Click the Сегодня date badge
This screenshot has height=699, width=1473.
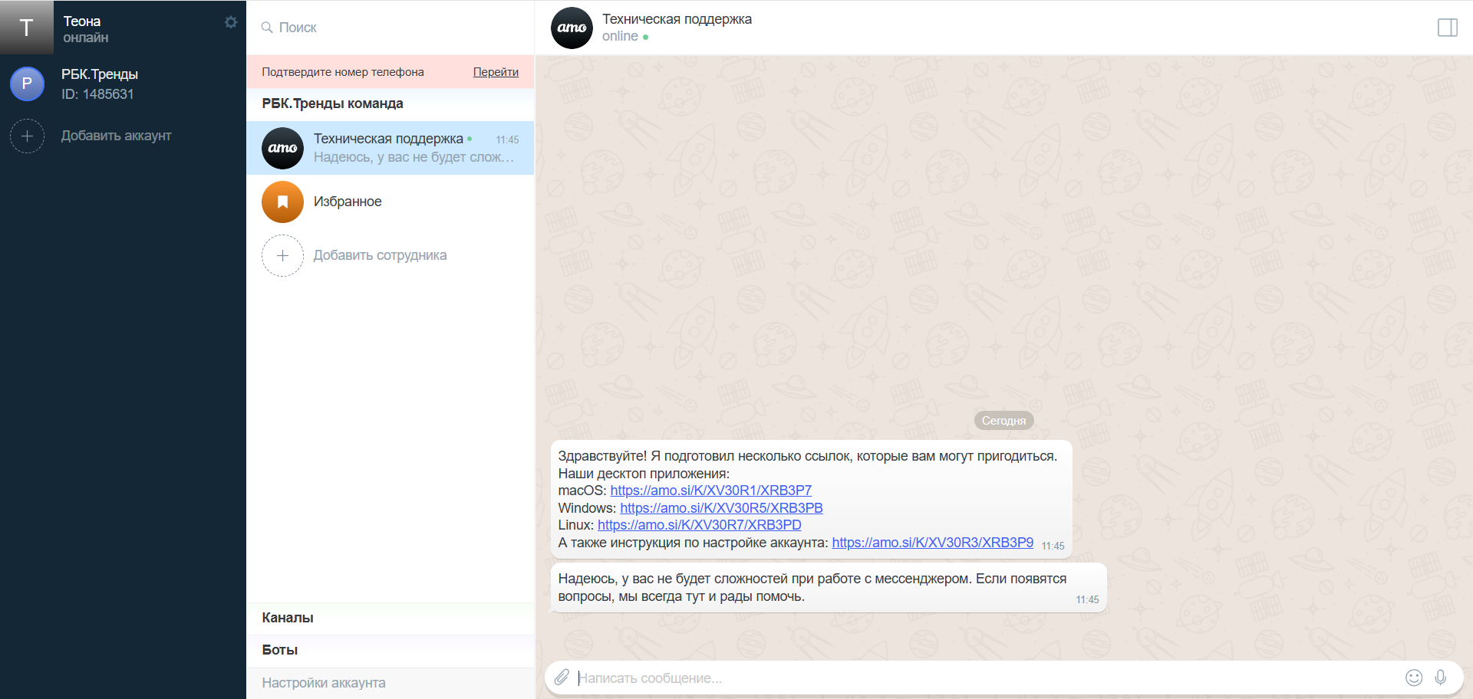coord(1003,421)
